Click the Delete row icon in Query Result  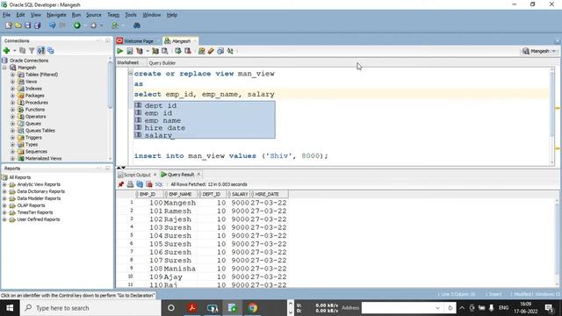[149, 184]
